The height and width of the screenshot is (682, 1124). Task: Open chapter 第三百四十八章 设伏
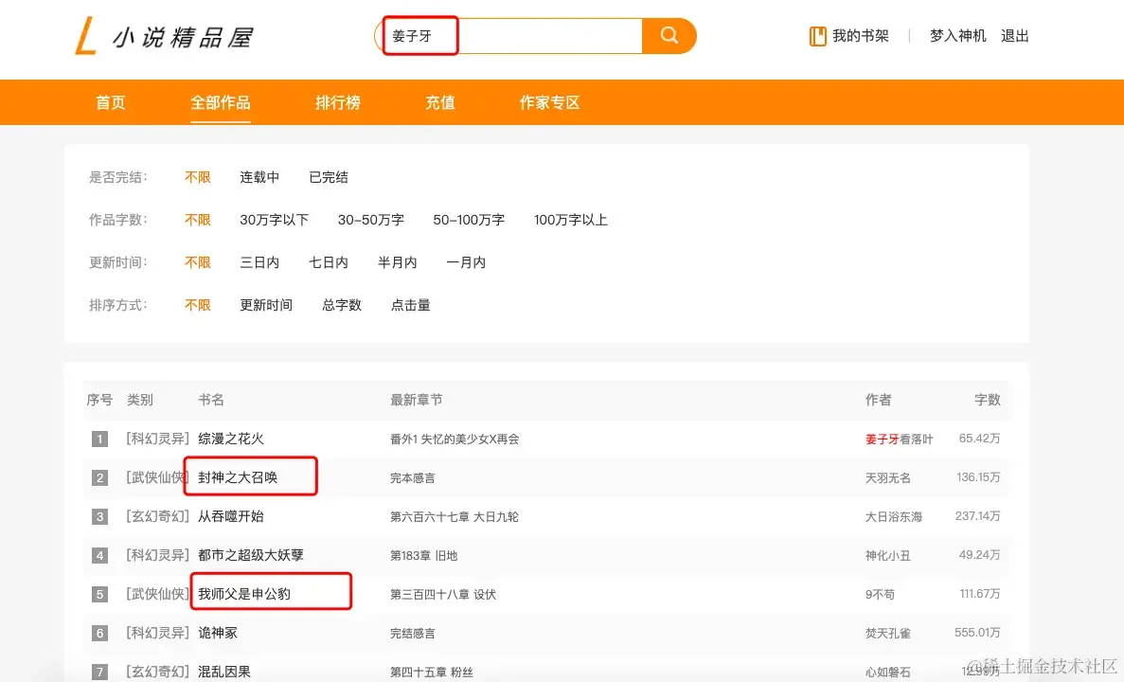click(443, 594)
